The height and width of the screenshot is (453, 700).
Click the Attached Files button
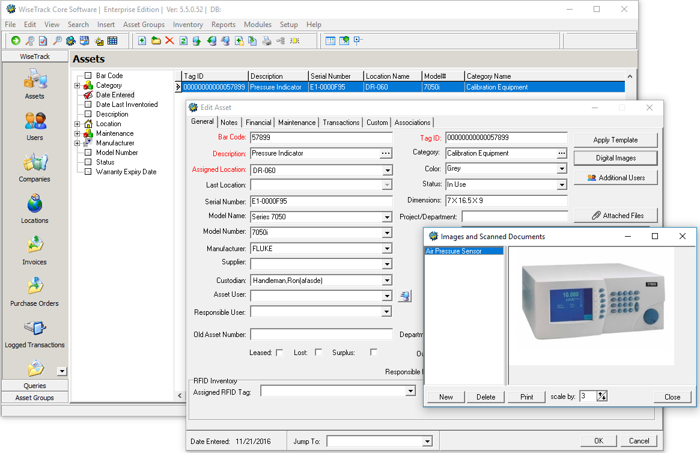pyautogui.click(x=615, y=216)
